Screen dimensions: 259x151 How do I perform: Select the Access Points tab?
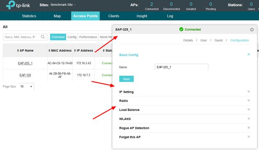coord(86,16)
